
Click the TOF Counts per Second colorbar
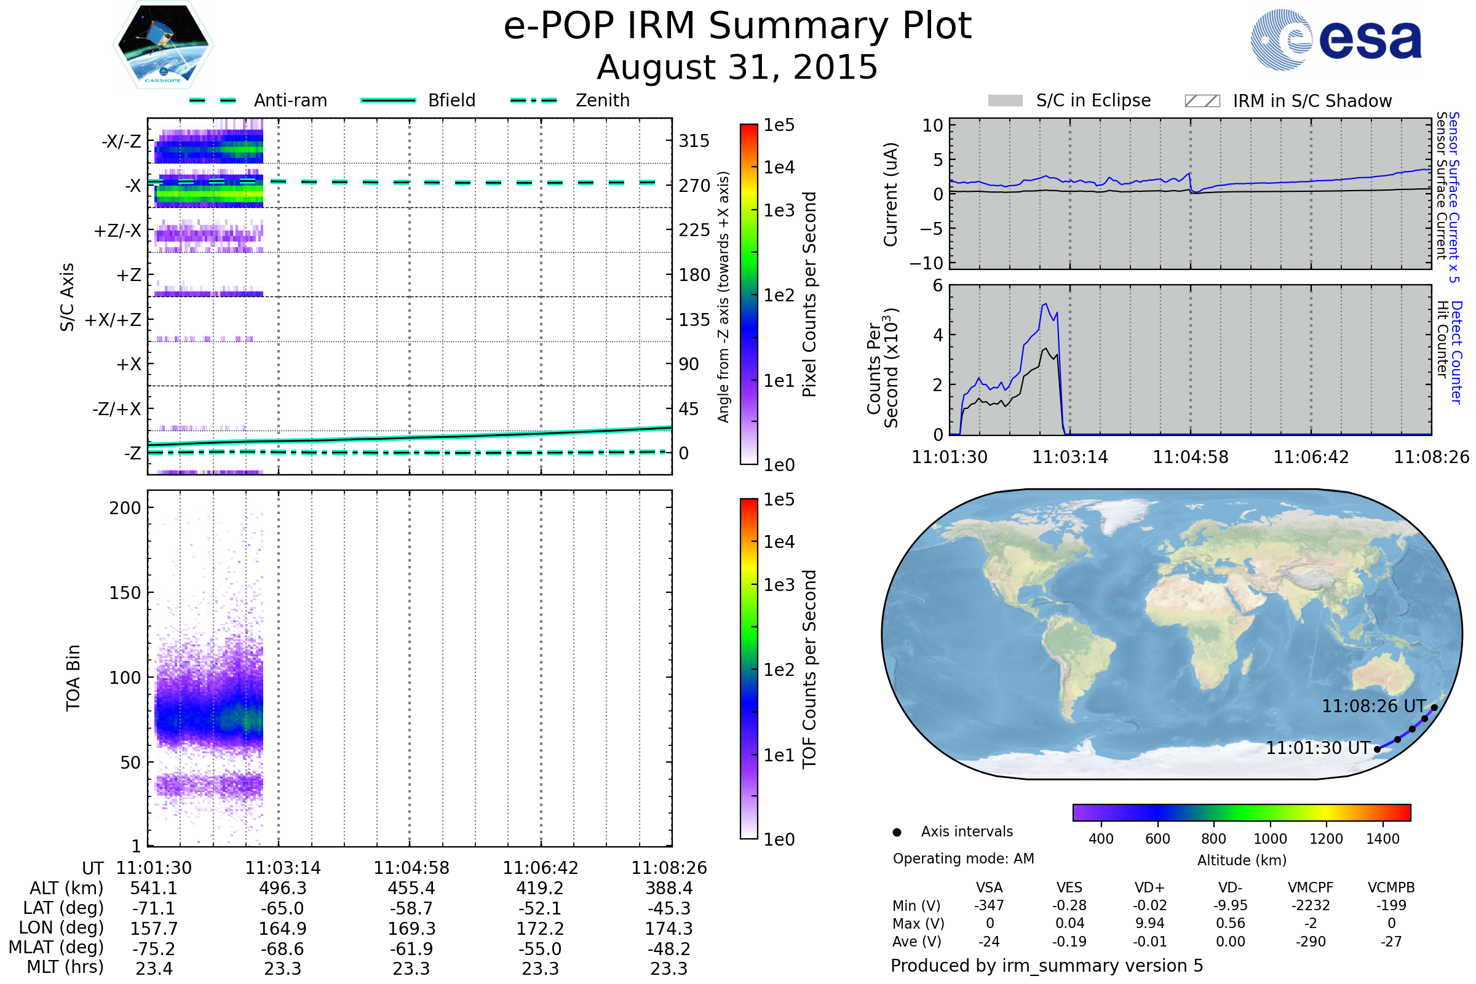[x=748, y=669]
